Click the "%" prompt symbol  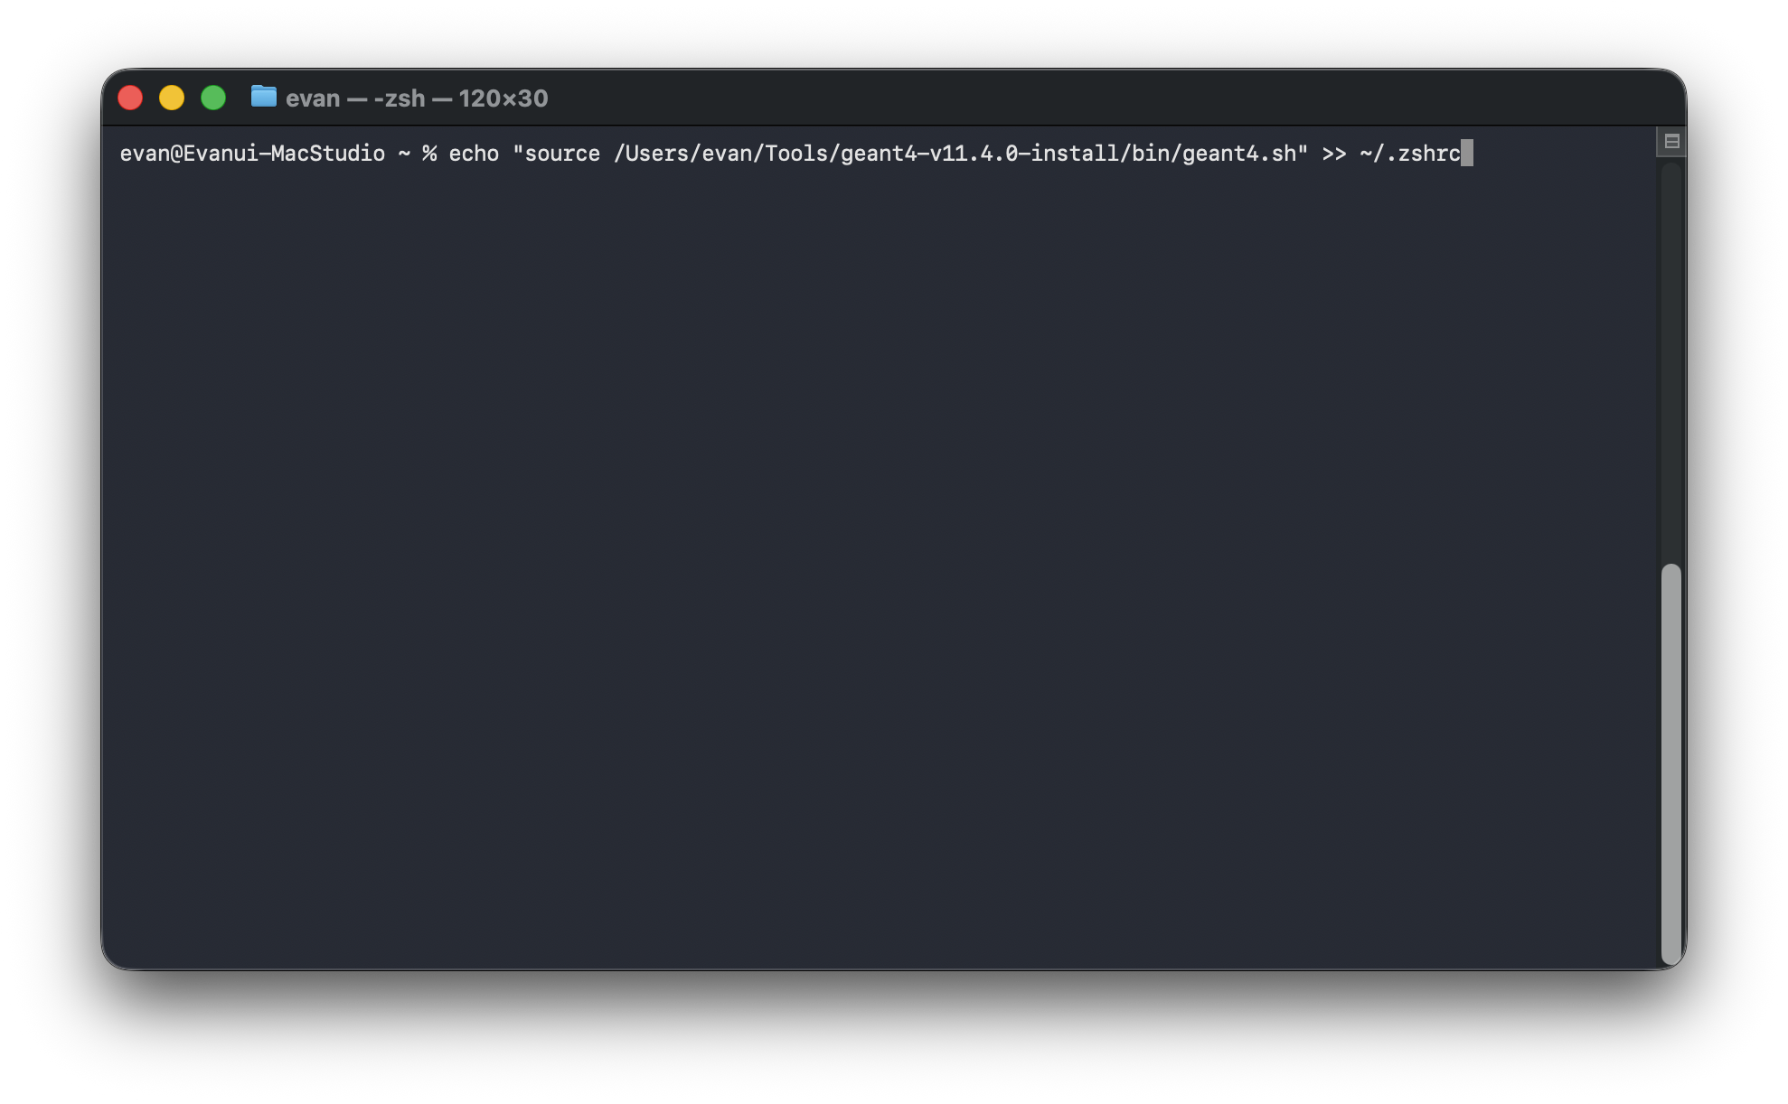pyautogui.click(x=429, y=154)
